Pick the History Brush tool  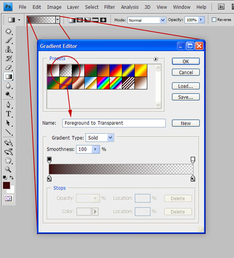(8, 59)
